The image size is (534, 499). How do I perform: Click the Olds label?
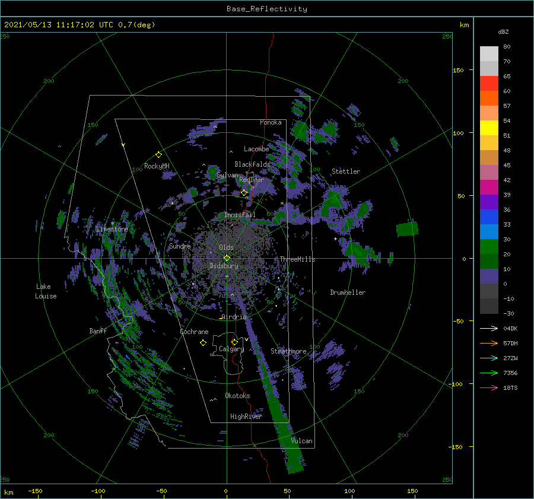tap(226, 247)
